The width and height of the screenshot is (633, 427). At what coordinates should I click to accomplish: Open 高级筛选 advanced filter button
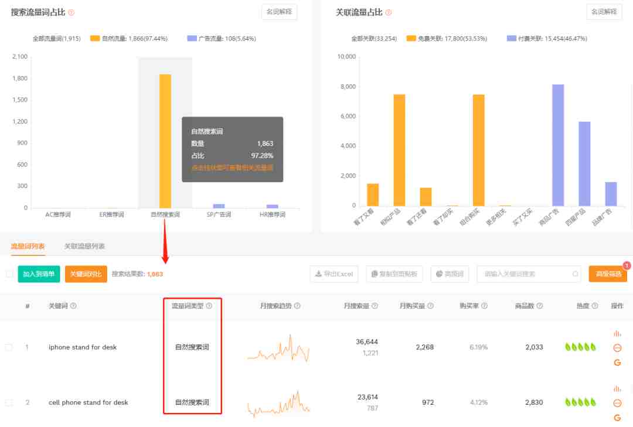pos(608,274)
